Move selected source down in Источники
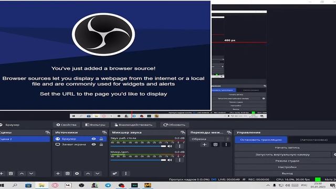The width and height of the screenshot is (336, 189). tap(97, 173)
